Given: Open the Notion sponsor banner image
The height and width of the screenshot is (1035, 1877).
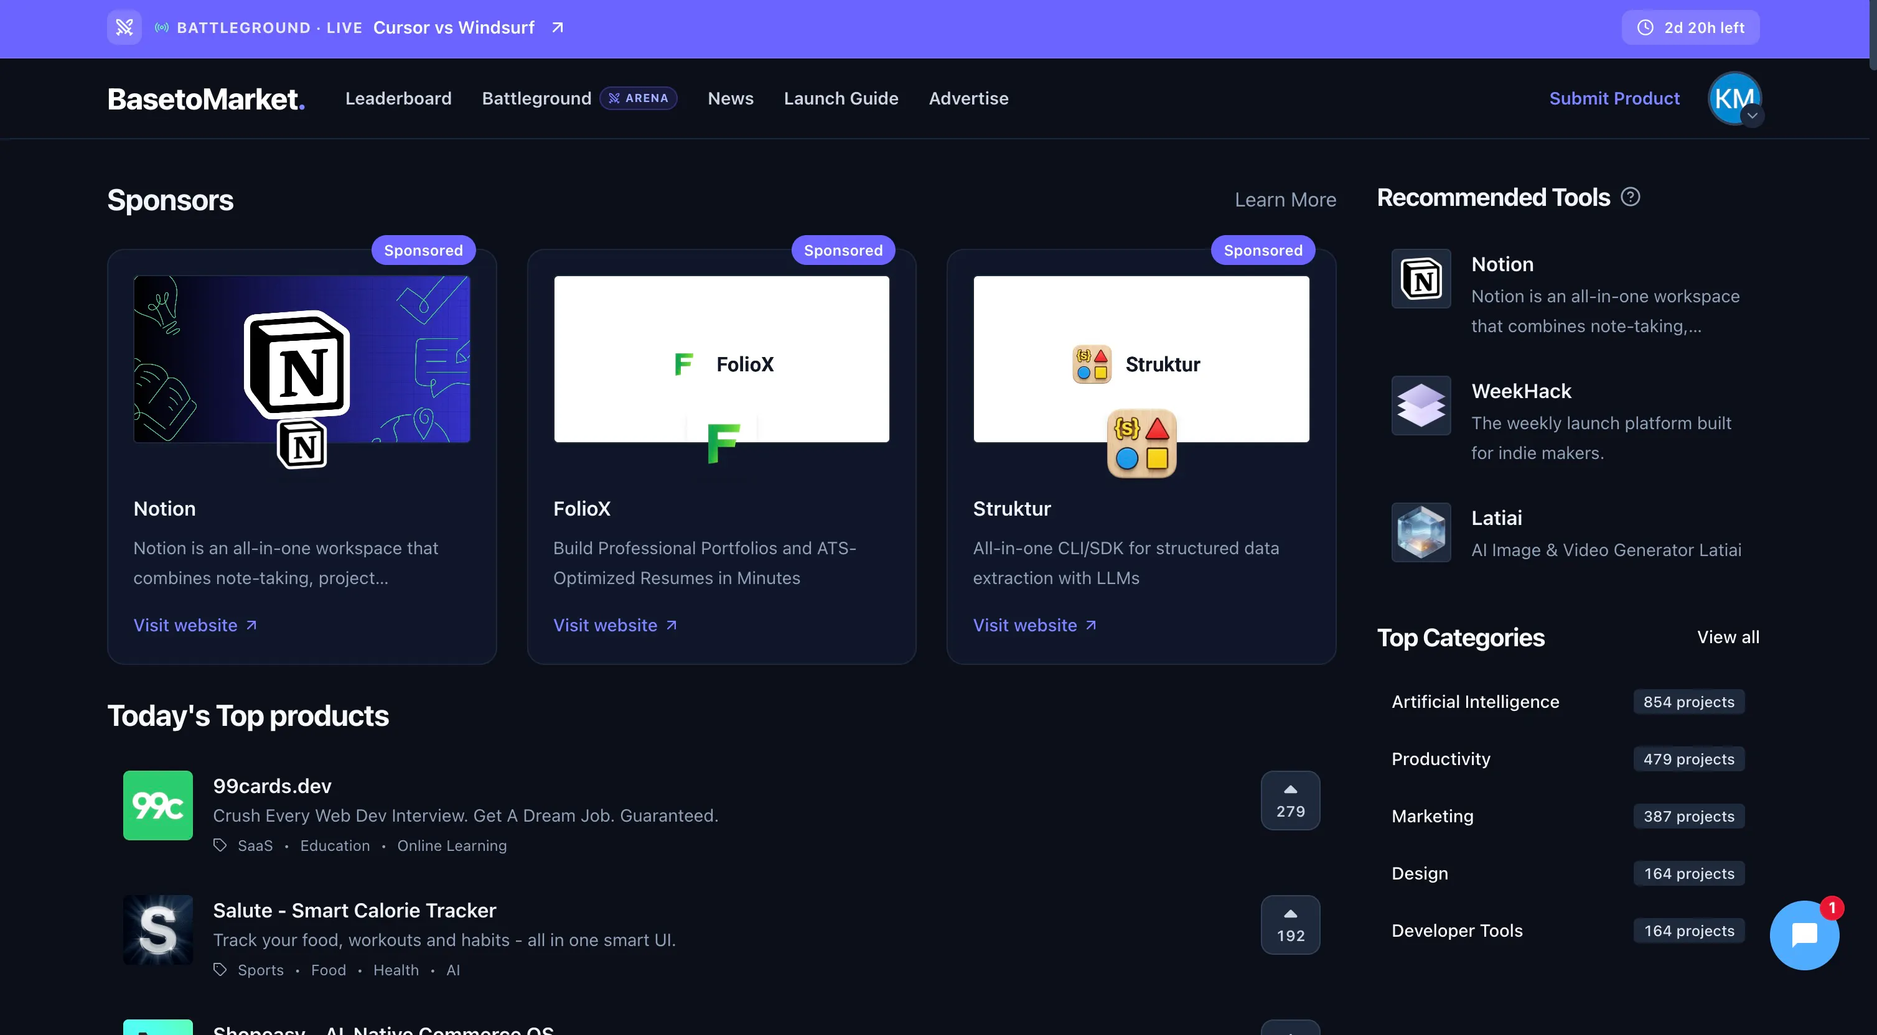Looking at the screenshot, I should [x=302, y=359].
